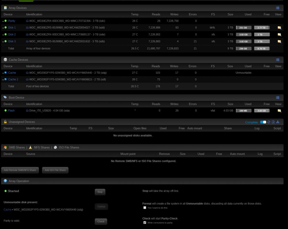Click the Parity green status indicator
The width and height of the screenshot is (288, 229).
pos(5,21)
